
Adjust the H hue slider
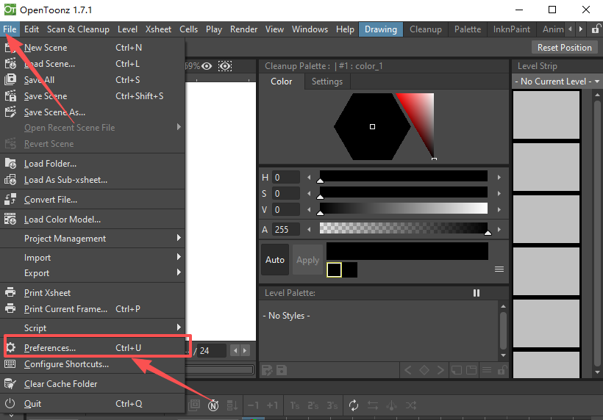404,177
